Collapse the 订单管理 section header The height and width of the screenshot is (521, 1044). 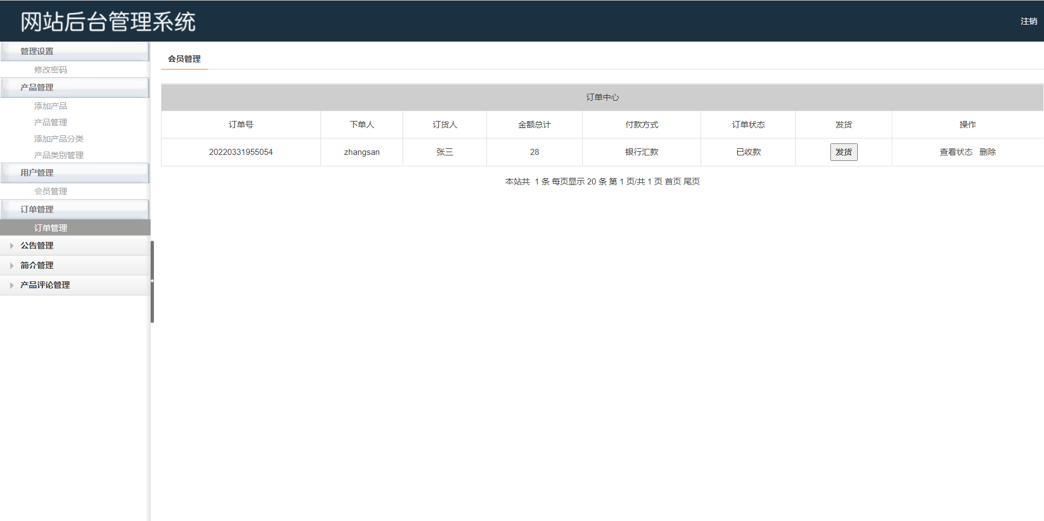tap(75, 210)
